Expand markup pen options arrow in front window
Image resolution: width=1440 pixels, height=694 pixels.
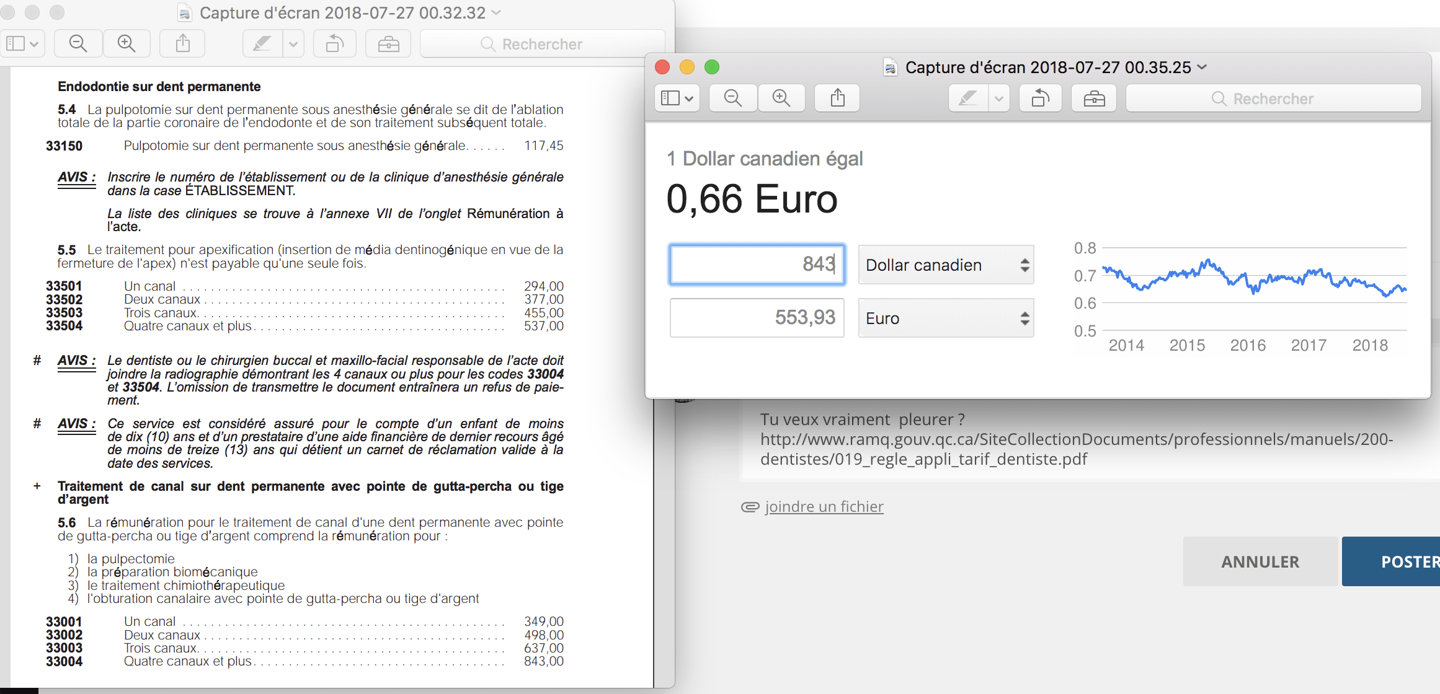(x=998, y=98)
